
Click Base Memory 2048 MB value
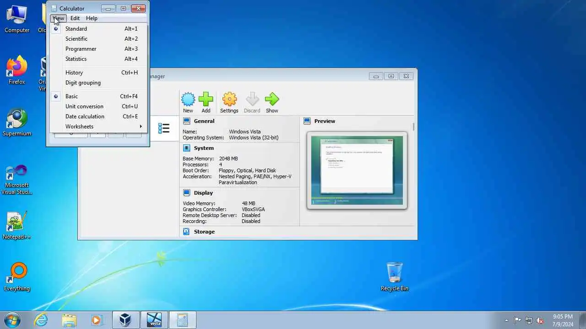tap(228, 159)
